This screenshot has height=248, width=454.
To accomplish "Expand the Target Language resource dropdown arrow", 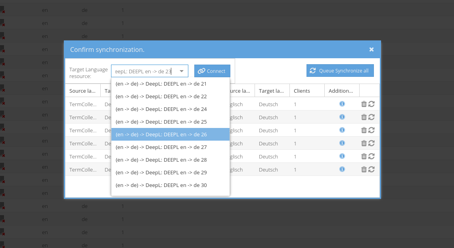I will click(x=182, y=71).
